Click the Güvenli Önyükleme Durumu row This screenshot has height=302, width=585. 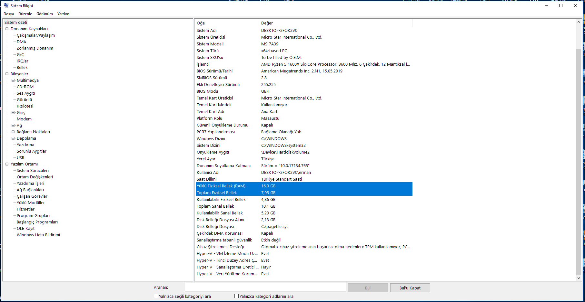point(304,125)
